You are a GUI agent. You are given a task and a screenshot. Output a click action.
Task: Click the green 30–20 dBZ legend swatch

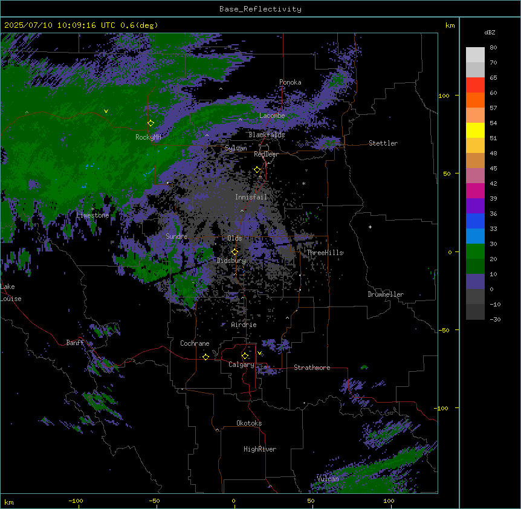475,251
